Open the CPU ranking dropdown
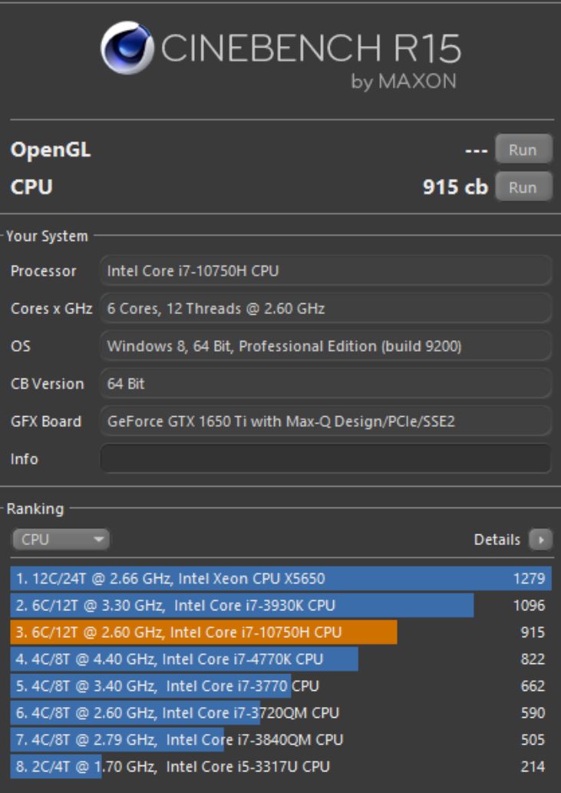Viewport: 561px width, 793px height. click(x=61, y=540)
